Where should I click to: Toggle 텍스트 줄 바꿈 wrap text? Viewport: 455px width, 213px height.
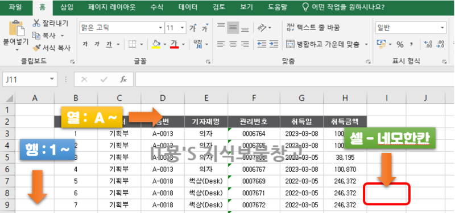pyautogui.click(x=313, y=28)
